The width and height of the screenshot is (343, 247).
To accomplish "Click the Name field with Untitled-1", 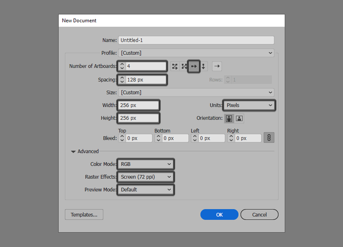I will (196, 40).
